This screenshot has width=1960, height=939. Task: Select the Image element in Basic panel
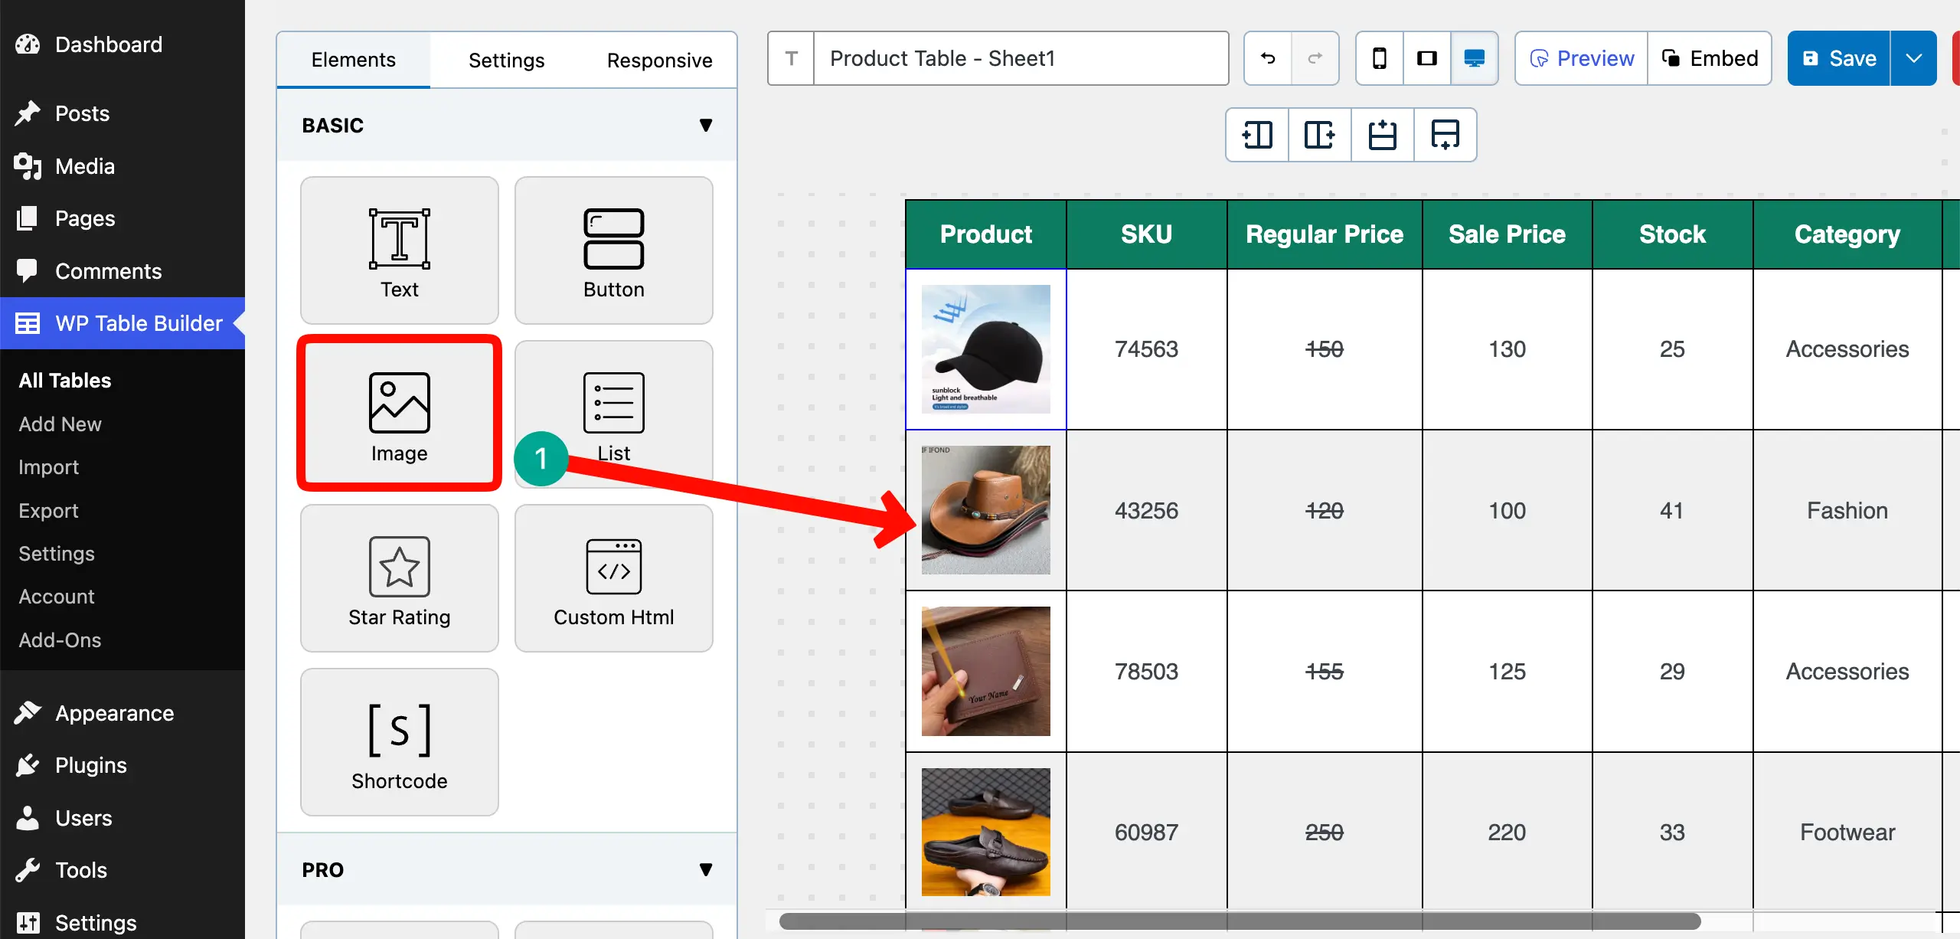click(x=399, y=414)
